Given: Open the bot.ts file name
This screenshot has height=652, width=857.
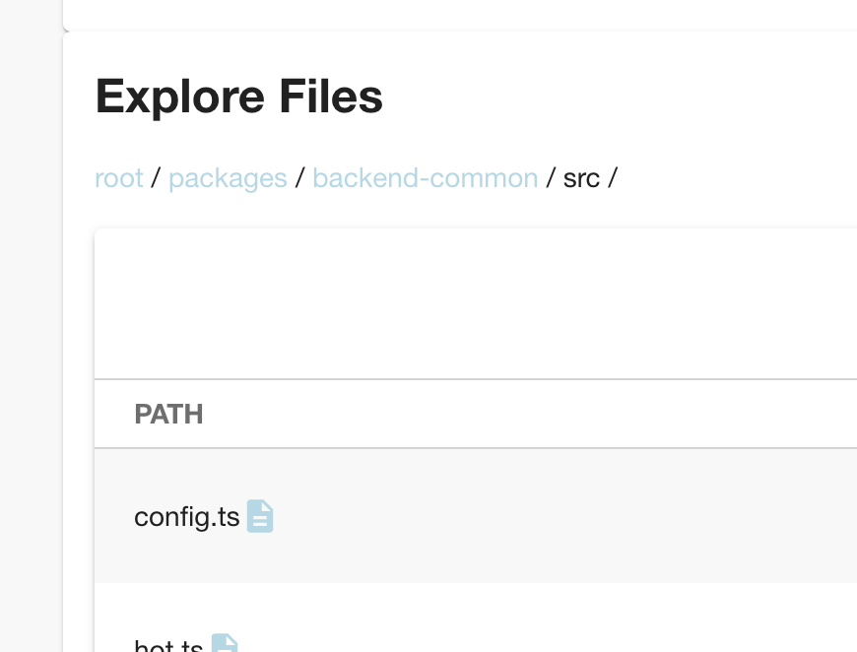Looking at the screenshot, I should click(169, 645).
